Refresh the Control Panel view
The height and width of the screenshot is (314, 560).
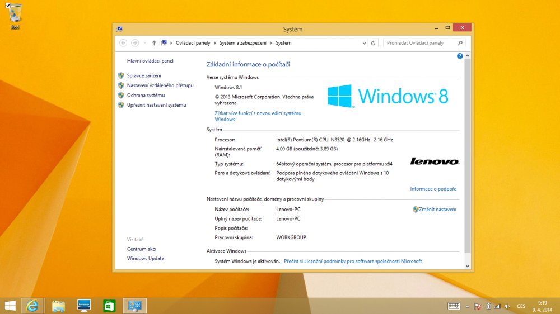pos(373,43)
